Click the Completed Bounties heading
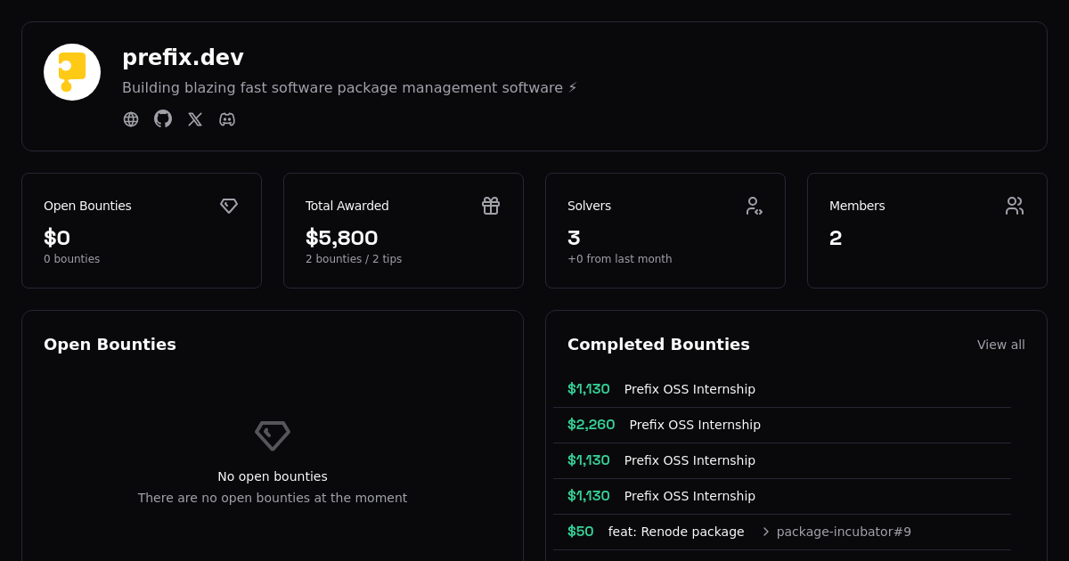This screenshot has height=561, width=1069. pyautogui.click(x=658, y=345)
